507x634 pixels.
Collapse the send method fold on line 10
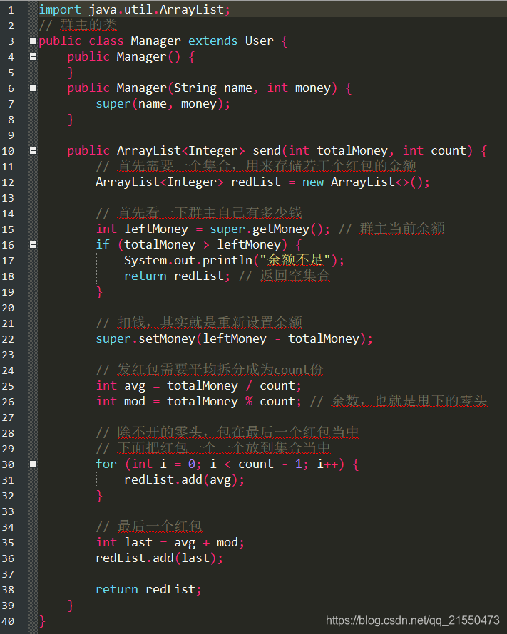(x=34, y=151)
